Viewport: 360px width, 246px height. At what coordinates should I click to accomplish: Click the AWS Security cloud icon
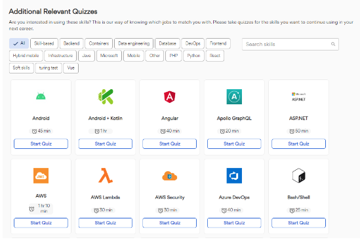click(x=170, y=176)
